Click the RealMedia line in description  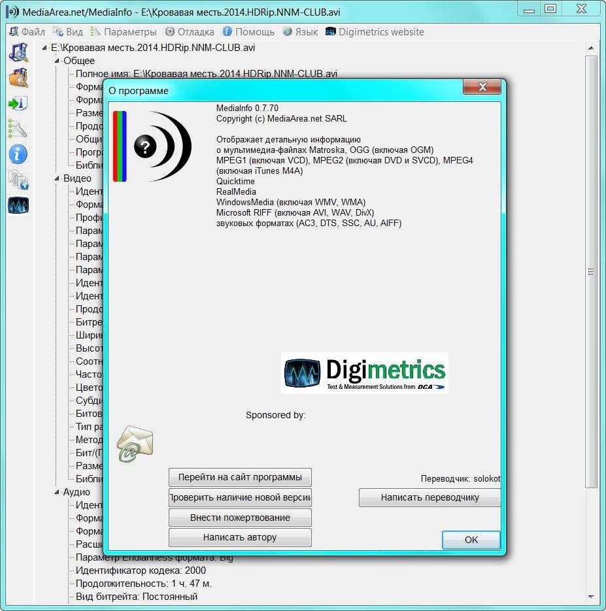tap(236, 192)
